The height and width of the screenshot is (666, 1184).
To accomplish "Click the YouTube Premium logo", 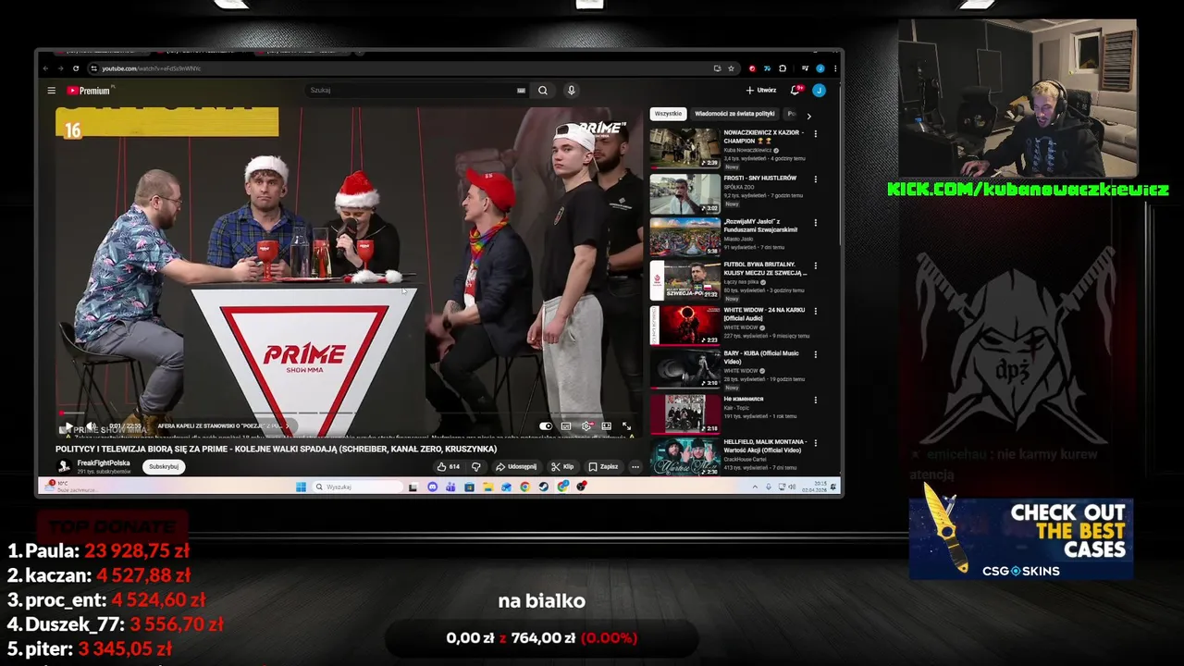I will (88, 91).
